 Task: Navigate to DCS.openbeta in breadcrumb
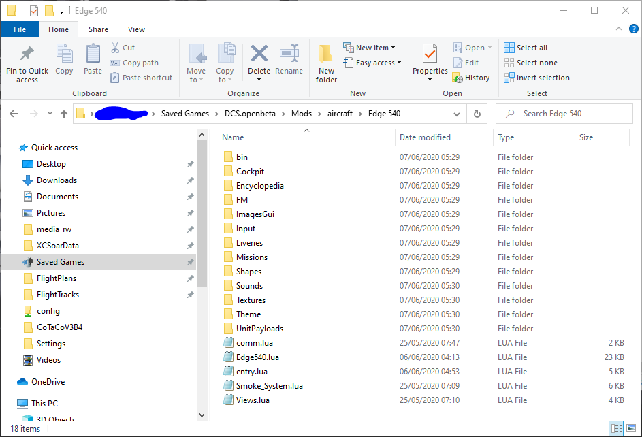click(250, 114)
